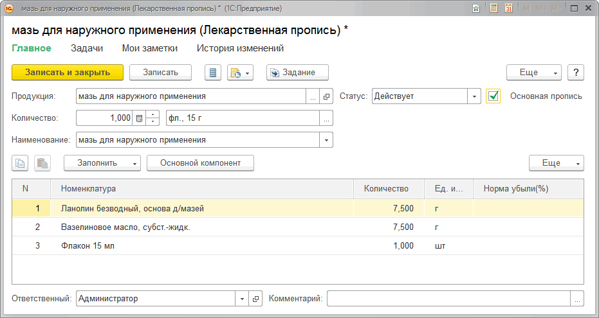Open the Ответственный record via its open-form icon
This screenshot has height=318, width=599.
pos(255,299)
